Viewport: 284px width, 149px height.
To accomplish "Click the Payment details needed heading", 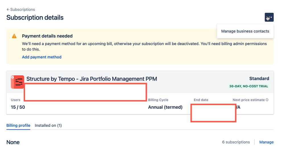I will (47, 36).
